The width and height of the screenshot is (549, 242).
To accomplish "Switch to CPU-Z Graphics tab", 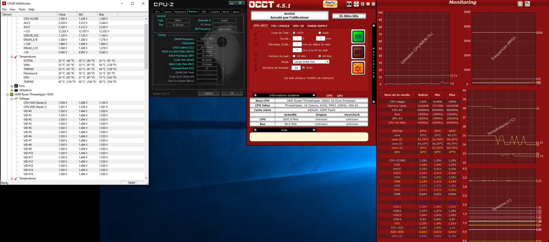I will [215, 12].
